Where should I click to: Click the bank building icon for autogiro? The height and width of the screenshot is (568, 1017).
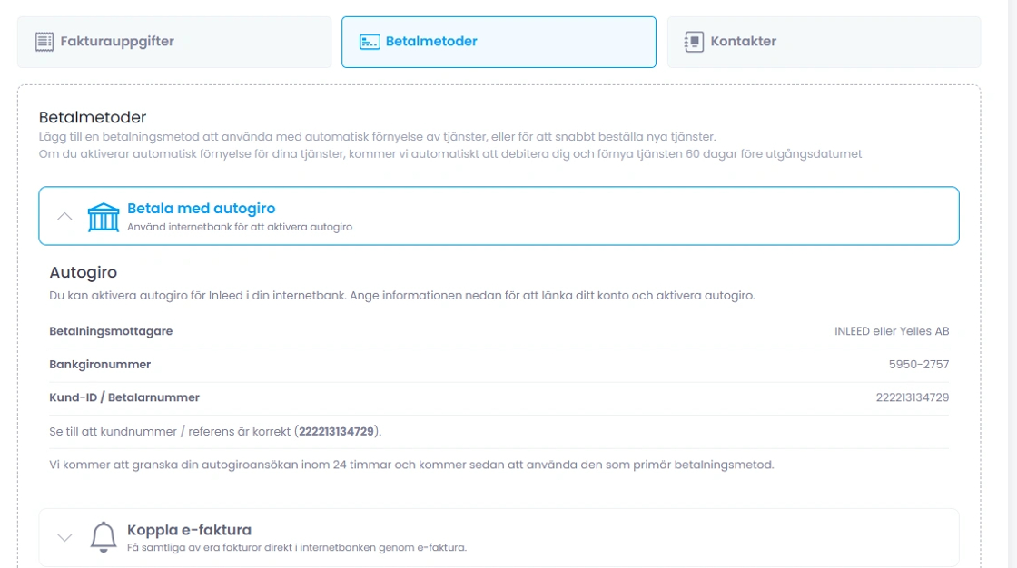click(x=103, y=217)
